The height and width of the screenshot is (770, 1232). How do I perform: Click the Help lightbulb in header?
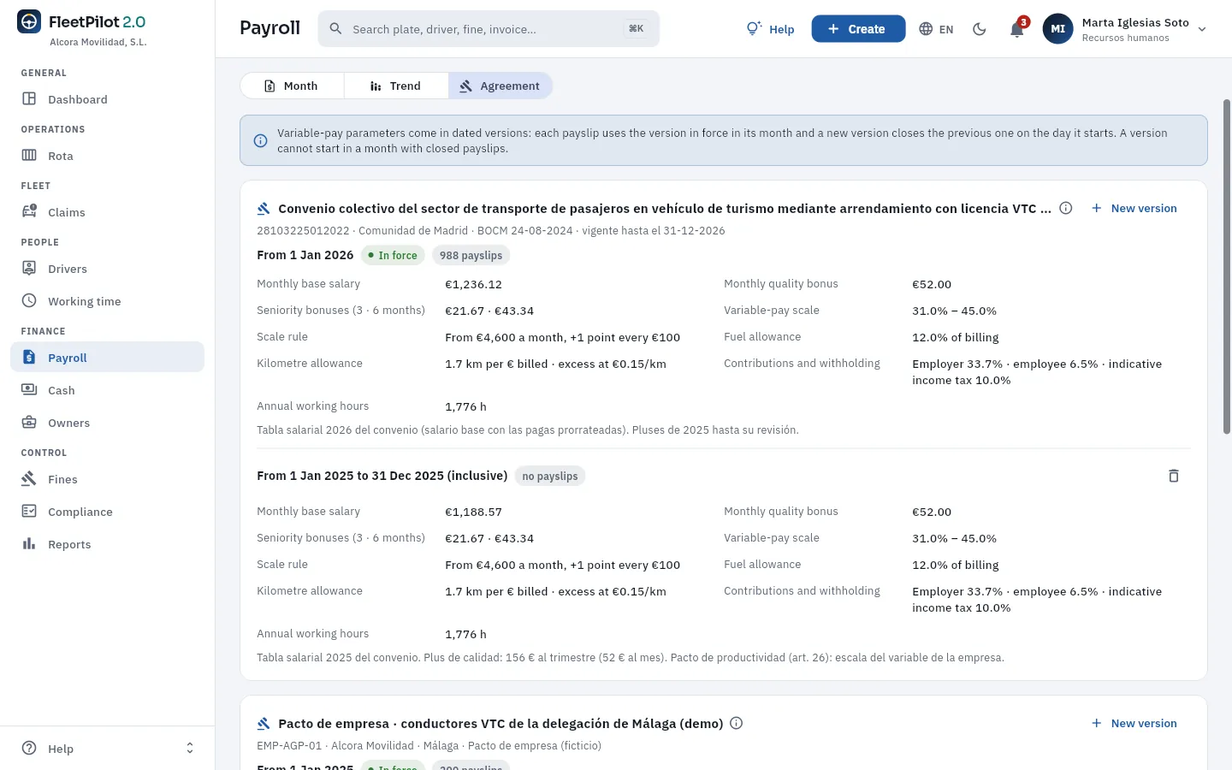pos(770,29)
